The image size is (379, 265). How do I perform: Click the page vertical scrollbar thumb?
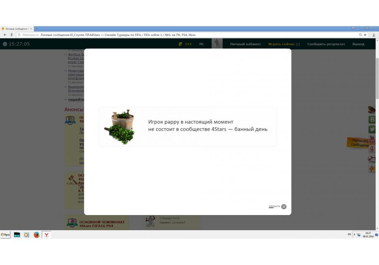(377, 78)
